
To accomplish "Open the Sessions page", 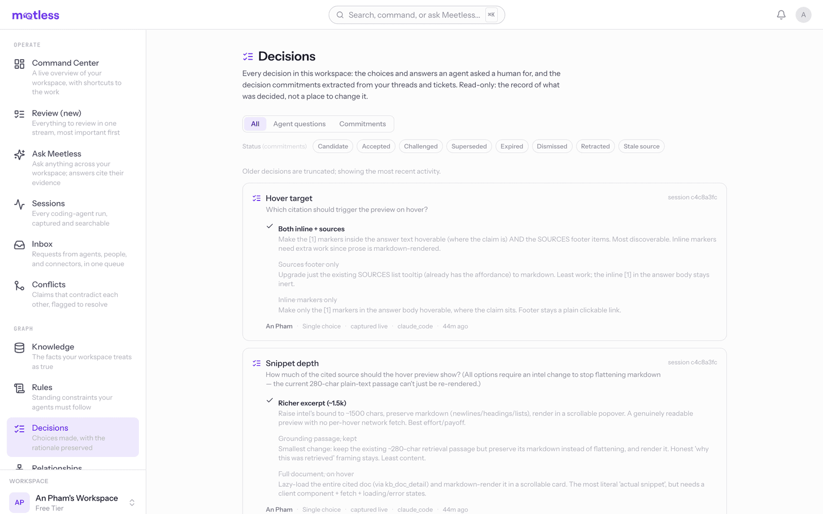I will point(73,213).
